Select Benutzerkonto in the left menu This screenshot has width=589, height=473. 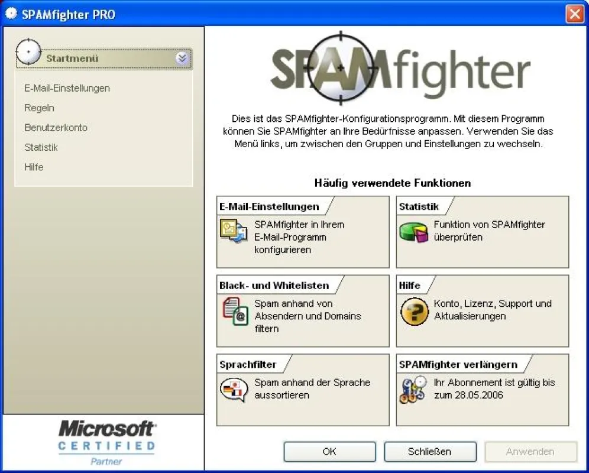click(56, 128)
